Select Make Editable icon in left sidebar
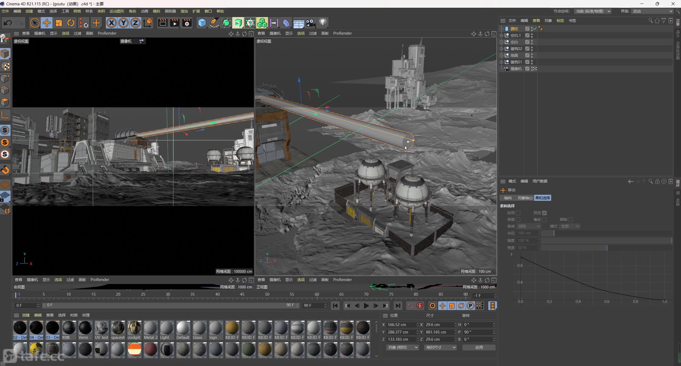This screenshot has width=681, height=366. coord(5,39)
